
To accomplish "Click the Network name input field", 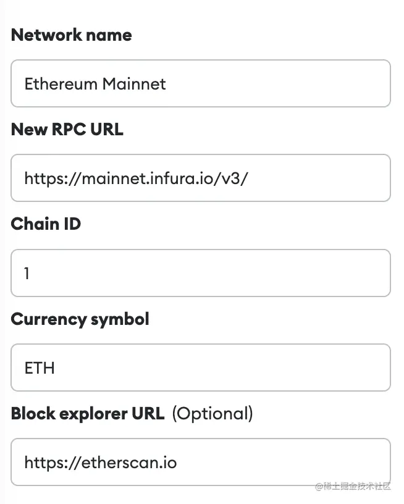I will click(x=201, y=83).
